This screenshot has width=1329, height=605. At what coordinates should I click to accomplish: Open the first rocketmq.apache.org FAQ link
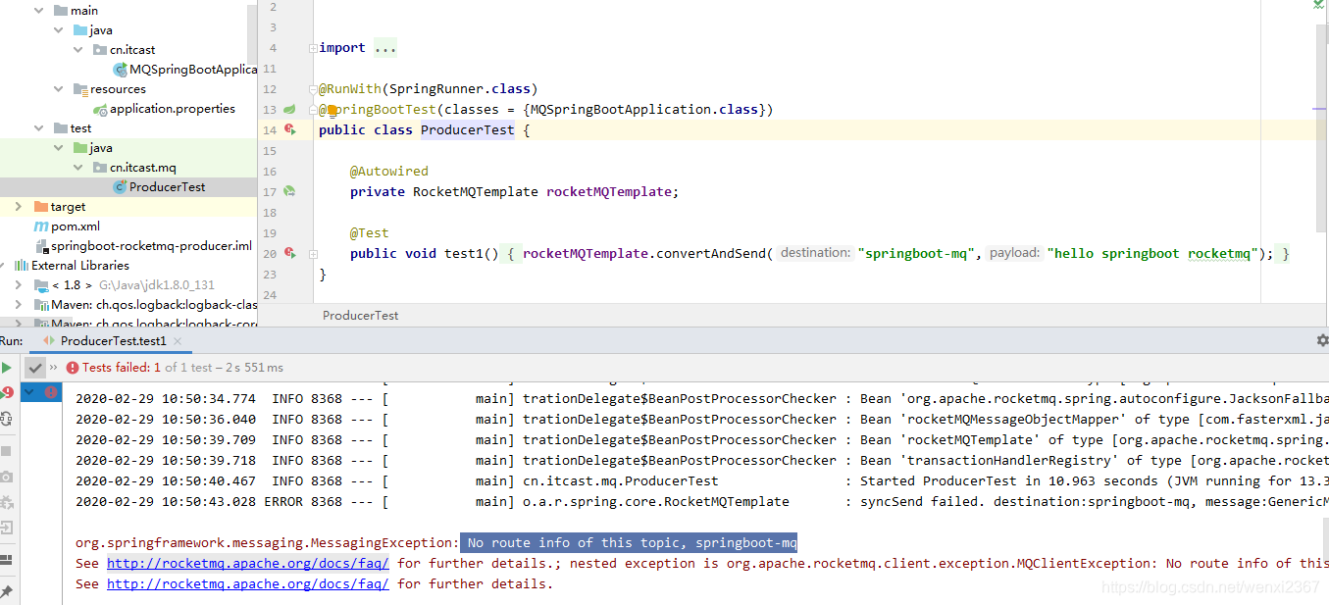[247, 563]
